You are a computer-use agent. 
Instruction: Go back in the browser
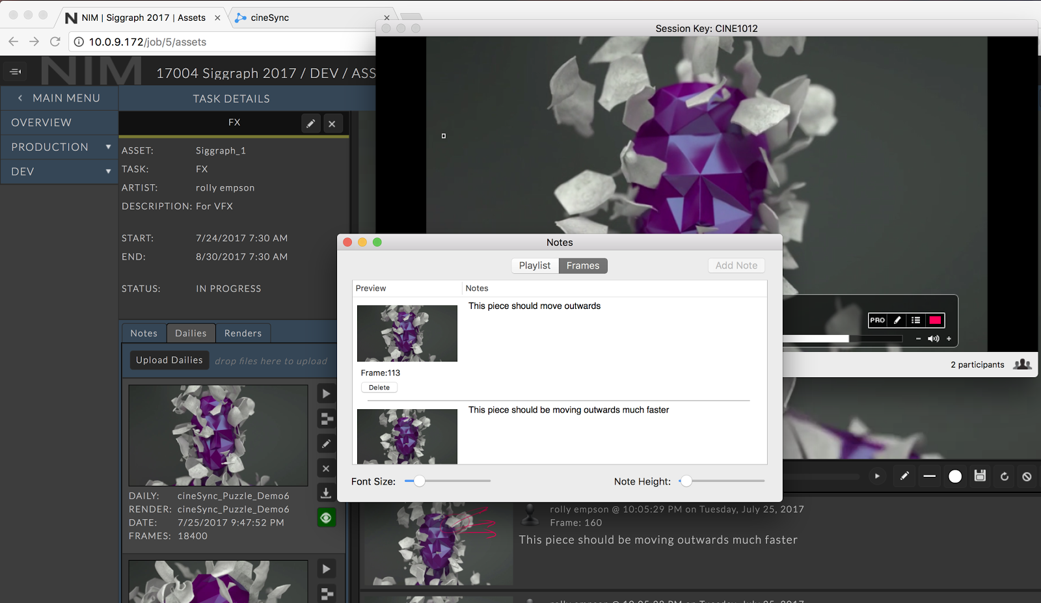pos(14,42)
